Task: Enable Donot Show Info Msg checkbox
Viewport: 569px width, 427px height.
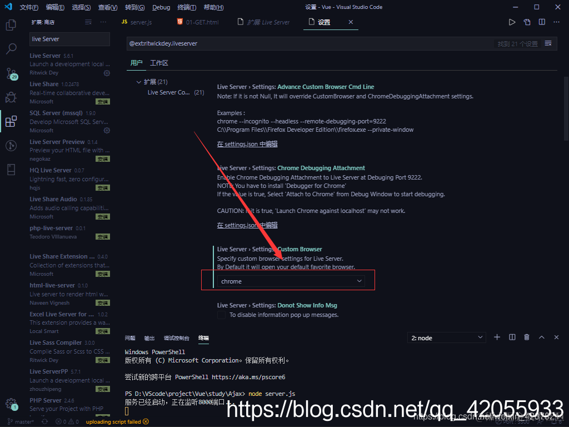Action: coord(221,315)
